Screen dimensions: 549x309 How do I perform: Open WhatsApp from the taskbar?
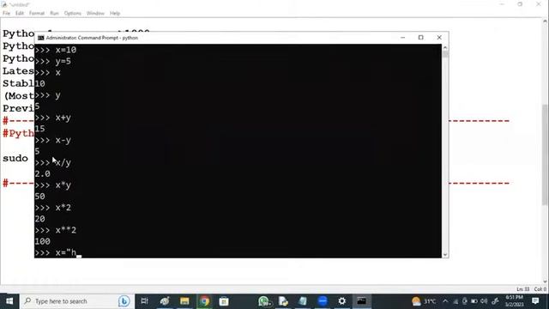pyautogui.click(x=263, y=301)
